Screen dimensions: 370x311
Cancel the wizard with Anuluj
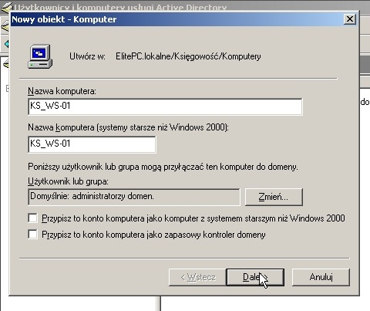point(321,277)
